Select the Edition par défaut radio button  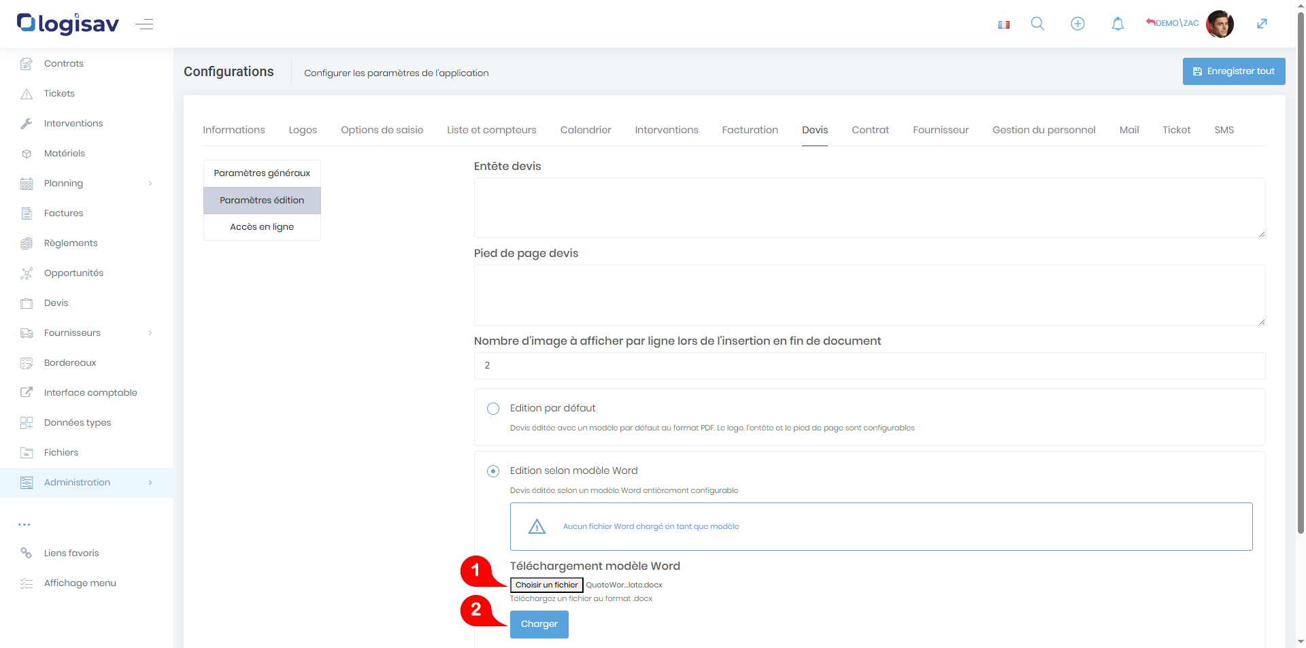(x=493, y=409)
